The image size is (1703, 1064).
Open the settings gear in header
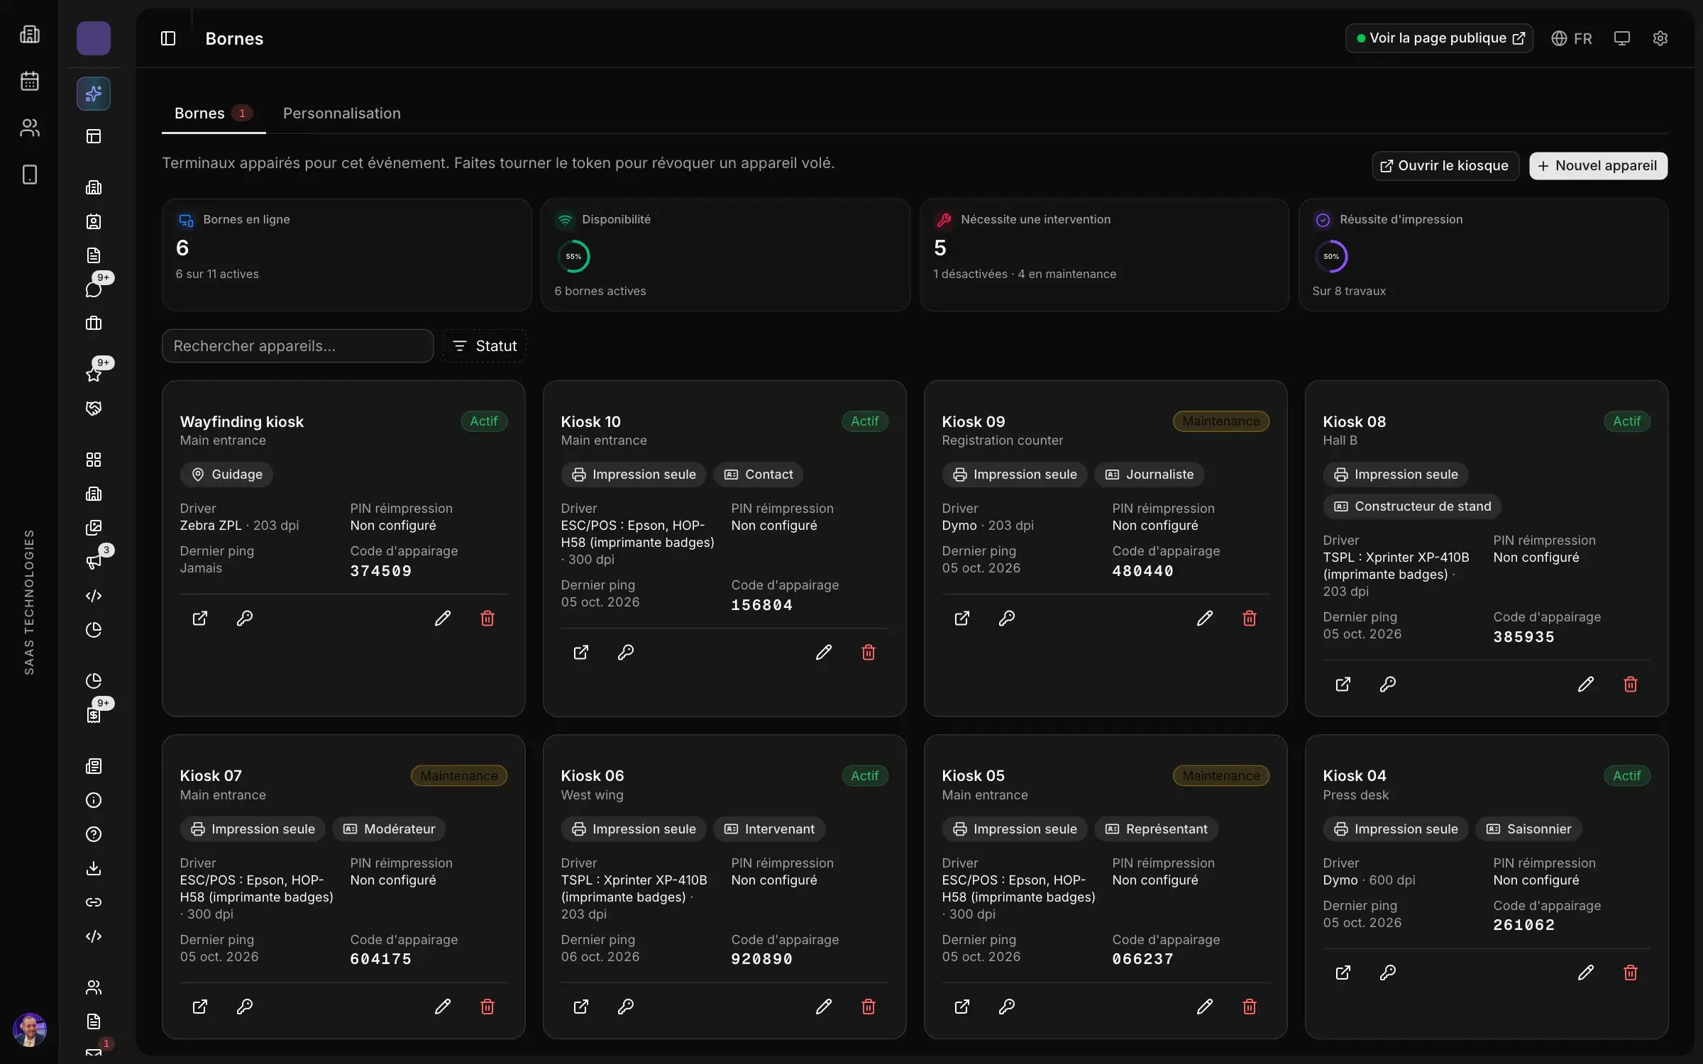pyautogui.click(x=1660, y=38)
